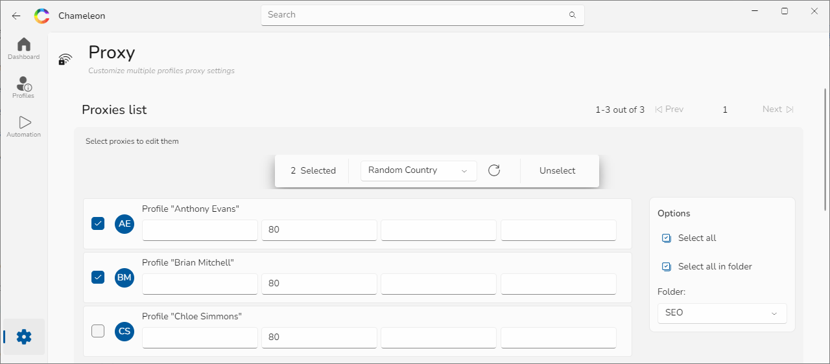
Task: Click the search magnifier icon
Action: coord(572,15)
